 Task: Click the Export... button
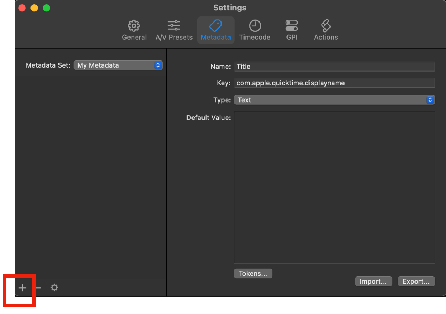[416, 281]
